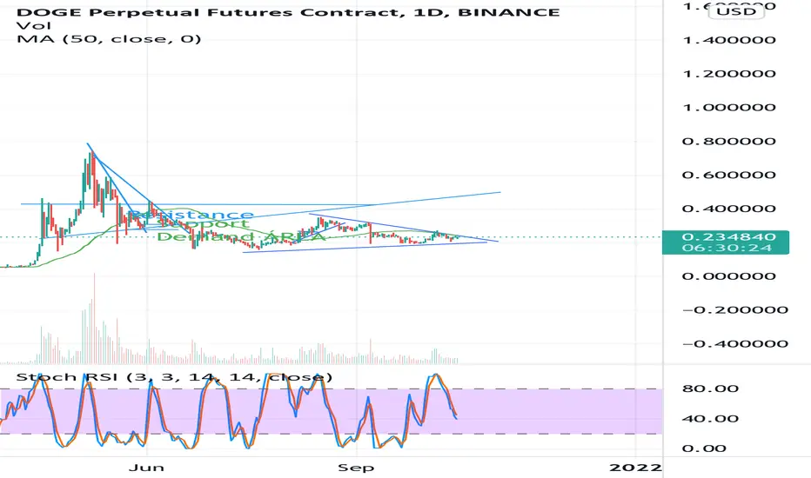
Task: Click the countdown timer 06:30:24
Action: [728, 248]
